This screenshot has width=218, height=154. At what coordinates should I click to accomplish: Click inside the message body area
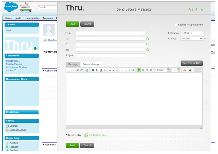tap(134, 99)
